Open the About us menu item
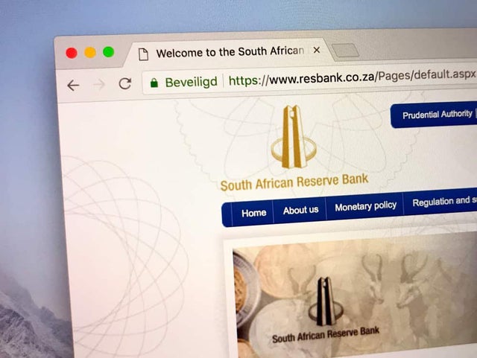Screen dimensions: 477x358 click(x=300, y=210)
